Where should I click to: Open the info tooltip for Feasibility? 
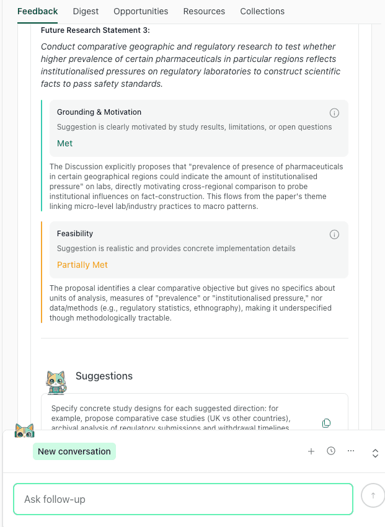point(334,234)
